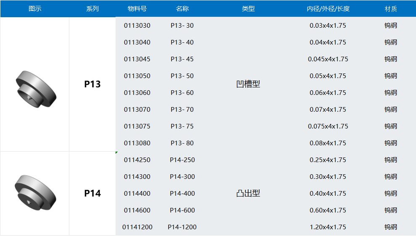Select 钨钢 material in the P14-1200 row
416x236 pixels.
click(391, 227)
